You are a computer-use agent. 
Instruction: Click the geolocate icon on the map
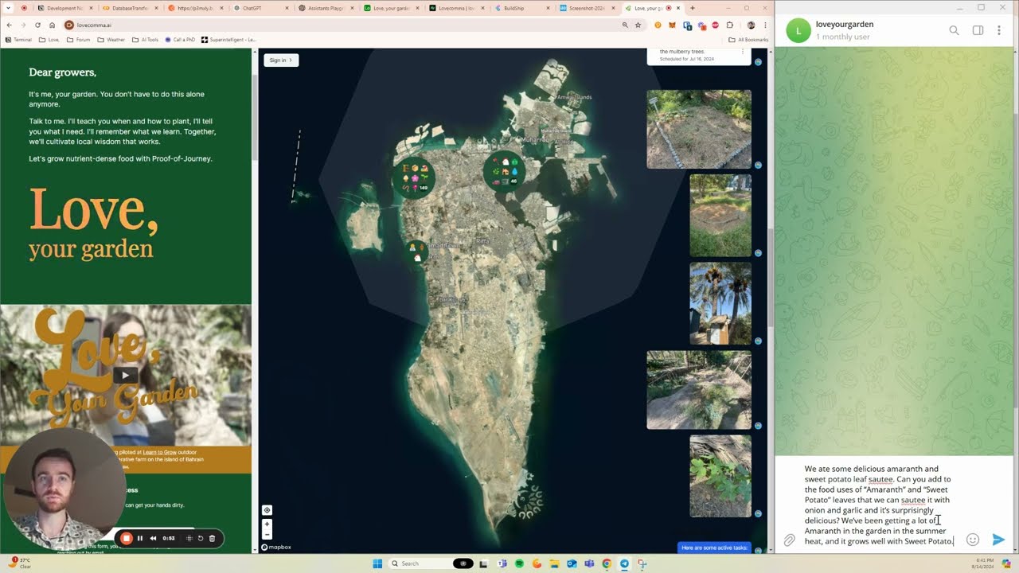(x=267, y=510)
